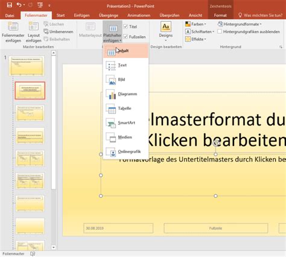
Task: Pick the SmartArt placeholder entry
Action: [126, 123]
